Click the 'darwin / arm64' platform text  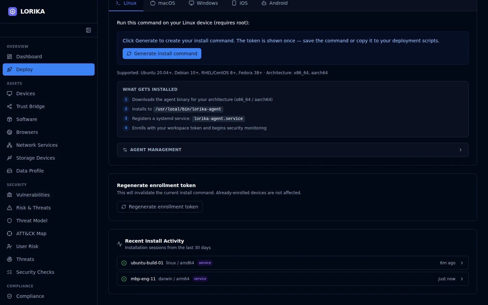pyautogui.click(x=174, y=279)
